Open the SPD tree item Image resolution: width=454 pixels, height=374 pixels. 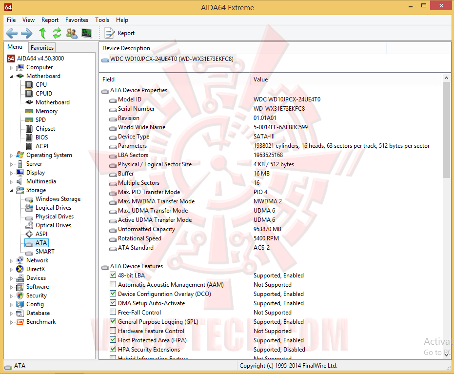(40, 120)
